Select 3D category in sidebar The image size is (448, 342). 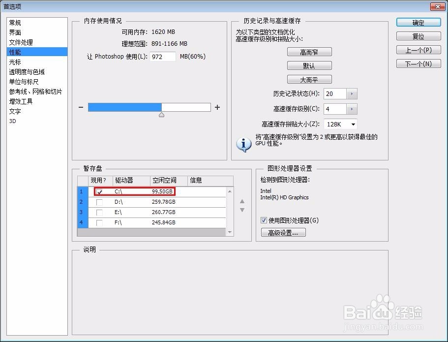[x=37, y=121]
